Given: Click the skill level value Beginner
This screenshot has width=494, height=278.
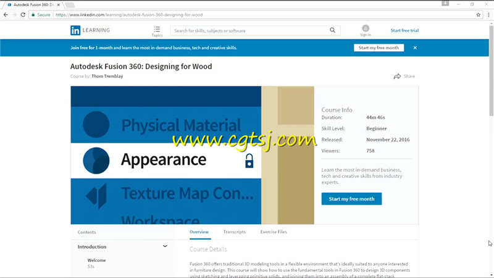Looking at the screenshot, I should click(x=377, y=128).
